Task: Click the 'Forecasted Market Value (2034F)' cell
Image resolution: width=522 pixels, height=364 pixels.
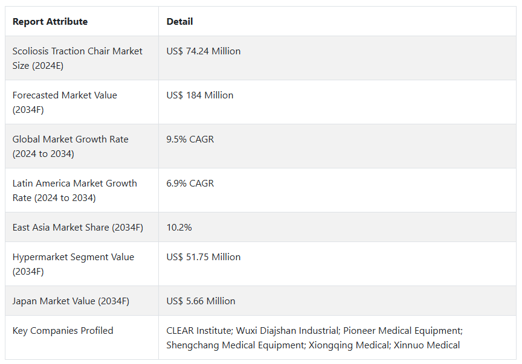Action: 65,103
